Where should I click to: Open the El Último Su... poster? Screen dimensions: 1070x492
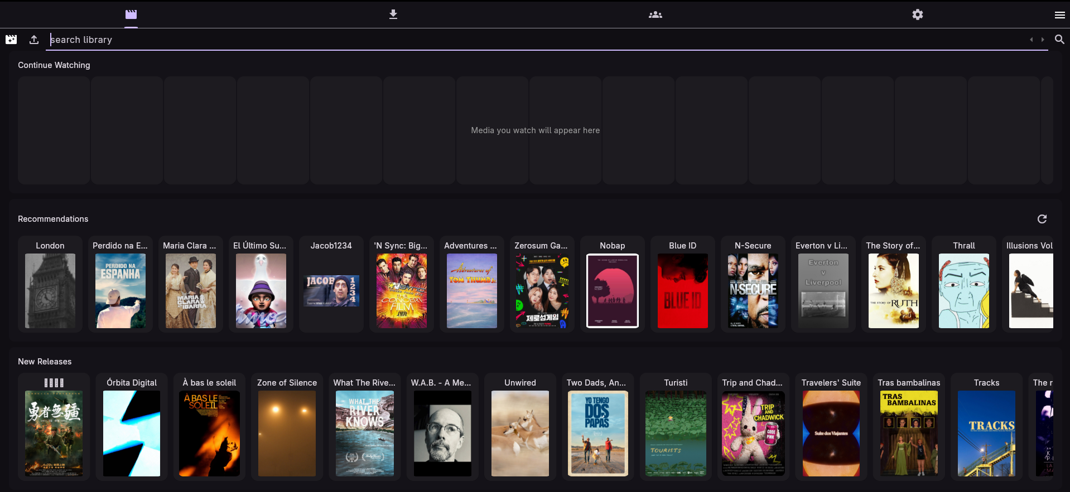261,291
